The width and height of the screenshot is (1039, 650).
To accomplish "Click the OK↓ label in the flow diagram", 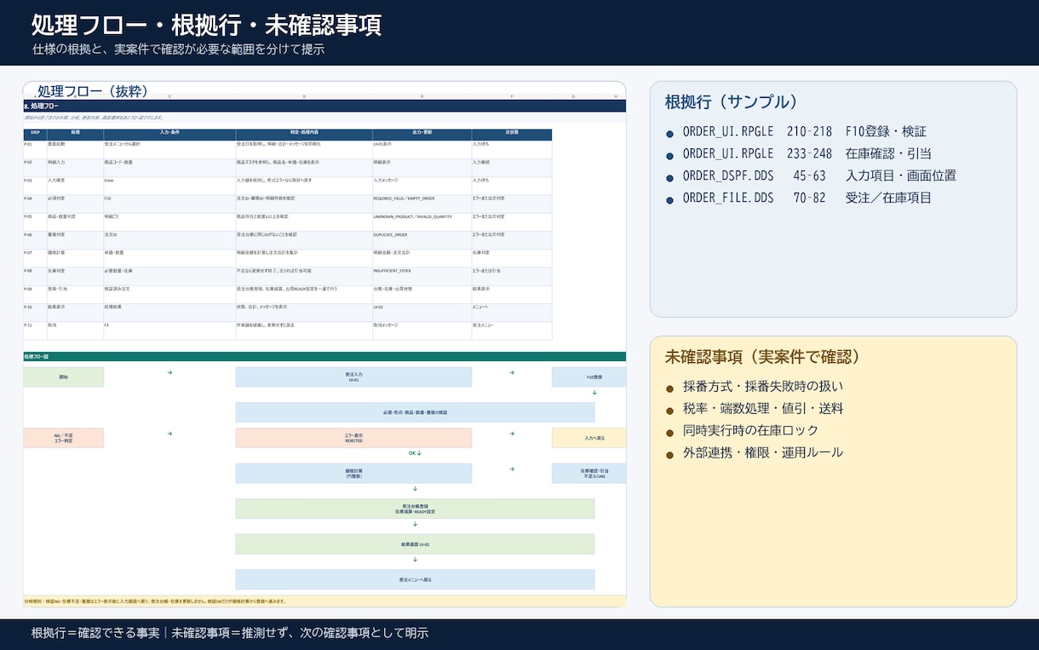I will coord(415,453).
